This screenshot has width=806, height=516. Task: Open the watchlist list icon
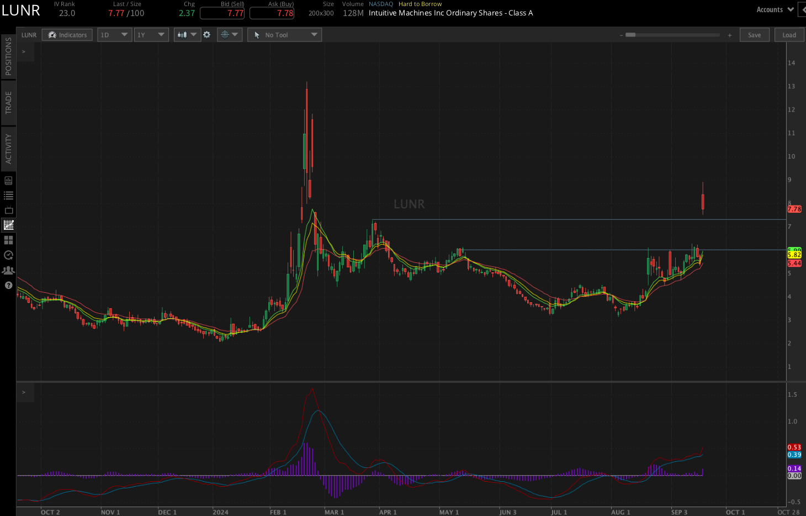pyautogui.click(x=8, y=196)
